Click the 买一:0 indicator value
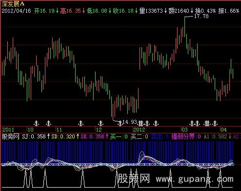 pyautogui.click(x=119, y=136)
